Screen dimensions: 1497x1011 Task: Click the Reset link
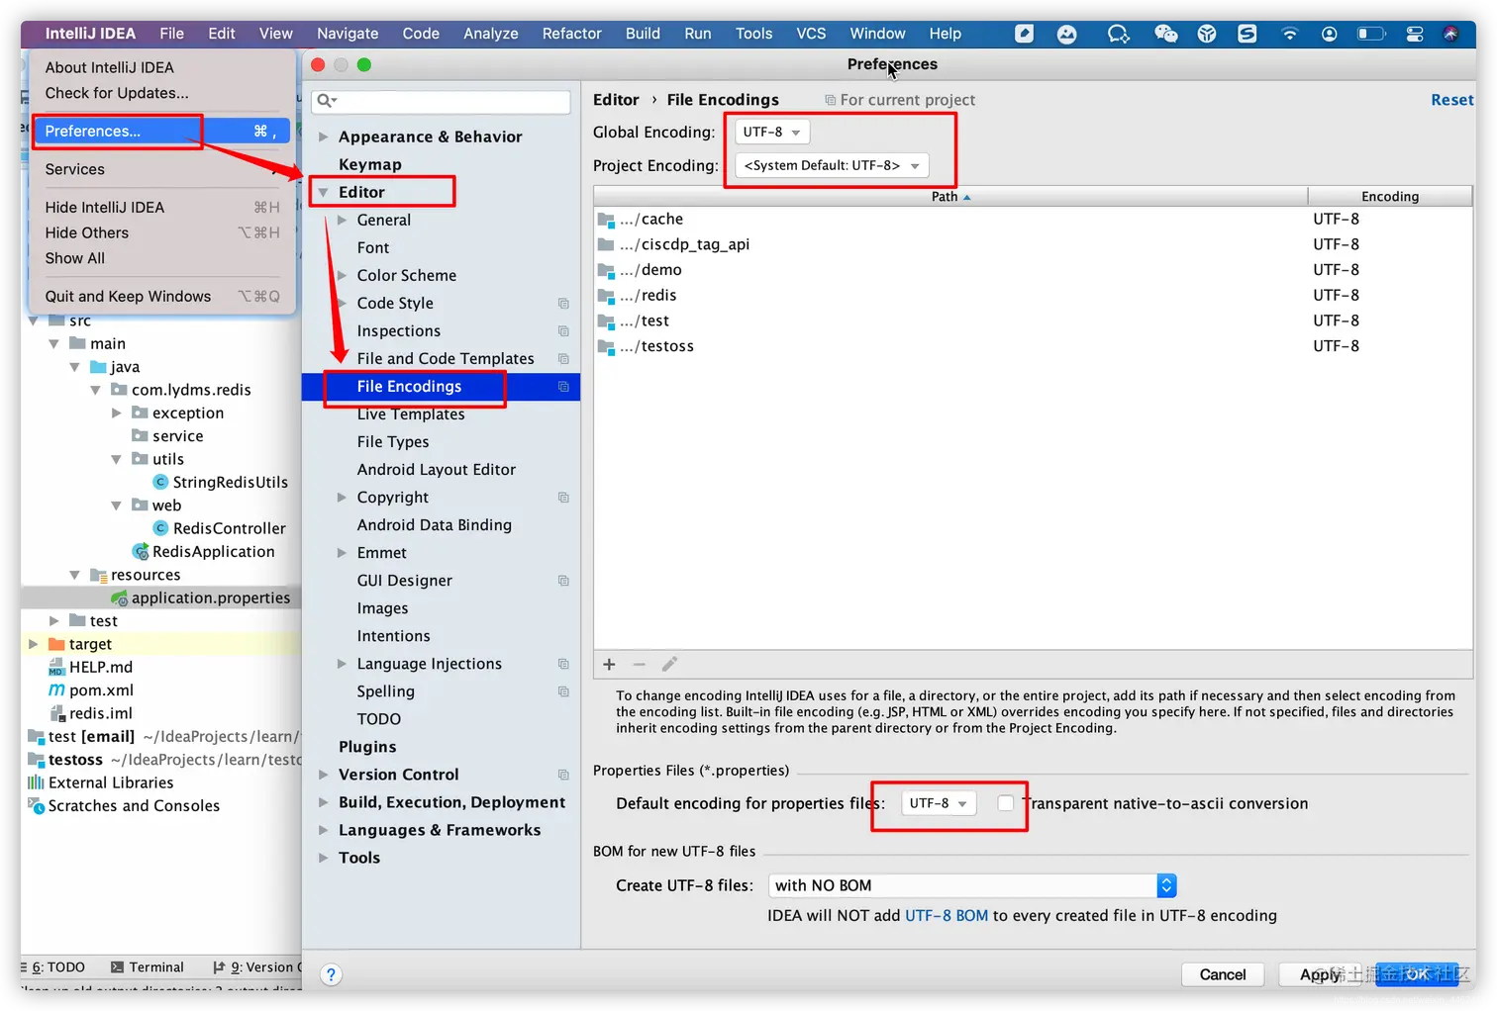[x=1451, y=100]
